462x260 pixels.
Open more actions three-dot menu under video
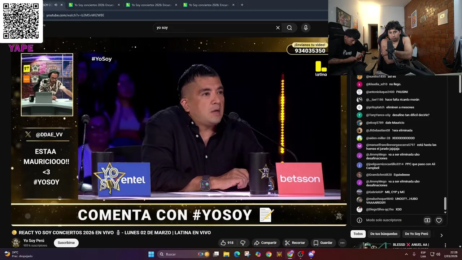pos(342,243)
